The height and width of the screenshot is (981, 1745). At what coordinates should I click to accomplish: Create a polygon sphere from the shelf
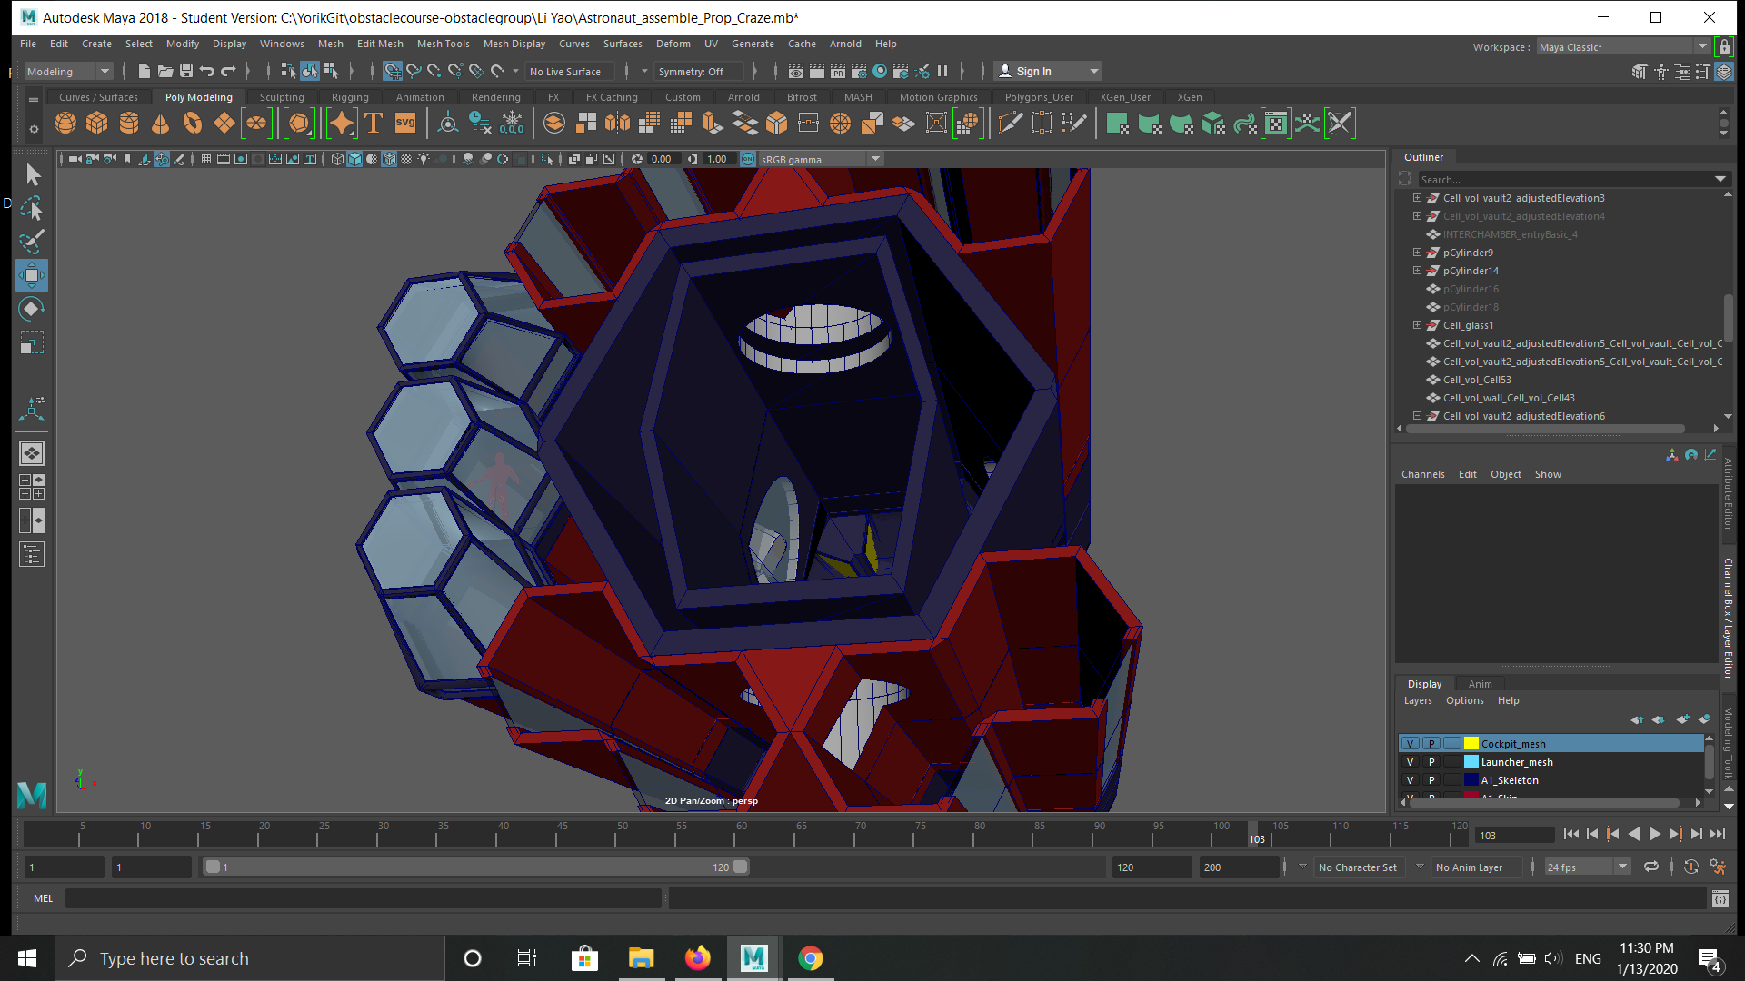[x=65, y=123]
